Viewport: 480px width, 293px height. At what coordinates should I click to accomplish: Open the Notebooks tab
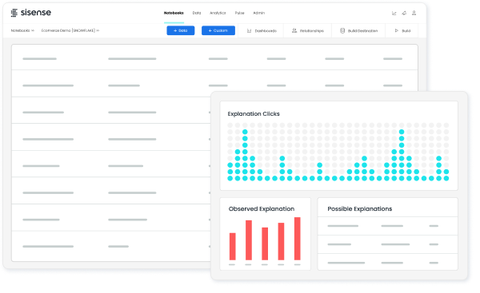(x=174, y=13)
